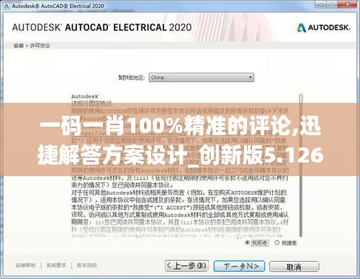Screen dimensions: 360x279
Task: Click the license agreement vertical scrollbar
Action: [x=301, y=165]
